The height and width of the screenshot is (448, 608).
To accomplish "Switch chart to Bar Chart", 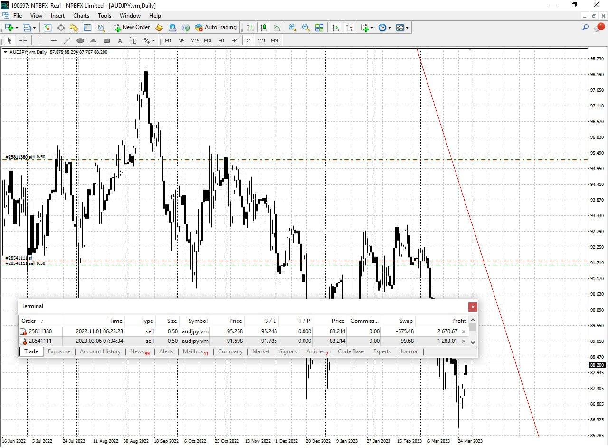I will click(250, 28).
